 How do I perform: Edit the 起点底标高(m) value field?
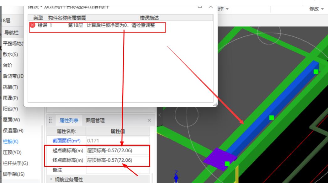click(118, 150)
